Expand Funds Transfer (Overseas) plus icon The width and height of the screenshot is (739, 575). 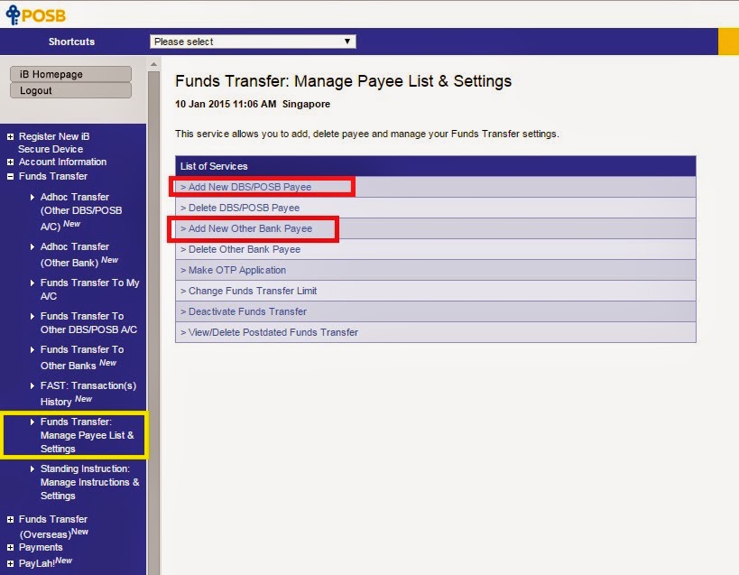tap(10, 519)
